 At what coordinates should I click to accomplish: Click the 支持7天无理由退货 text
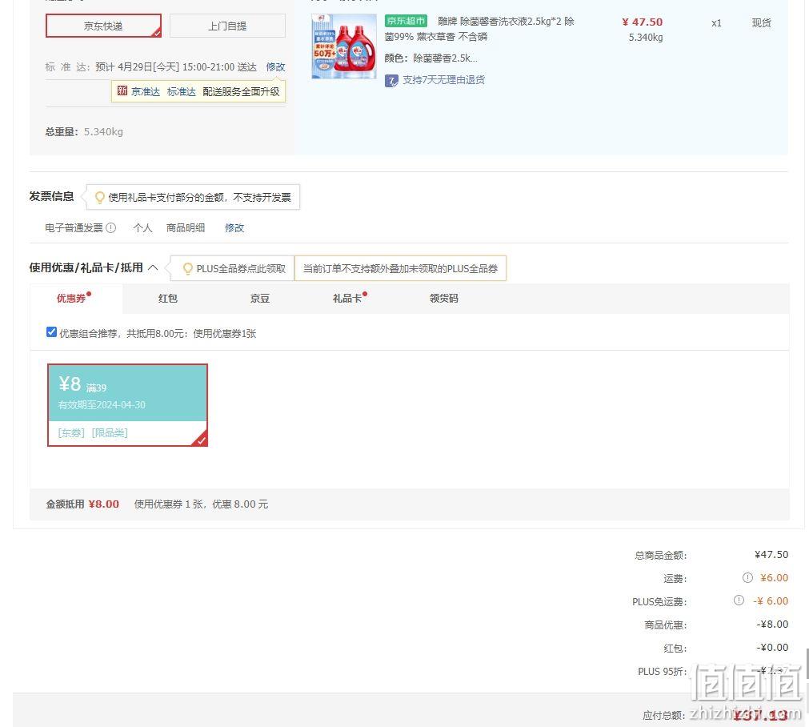[444, 80]
